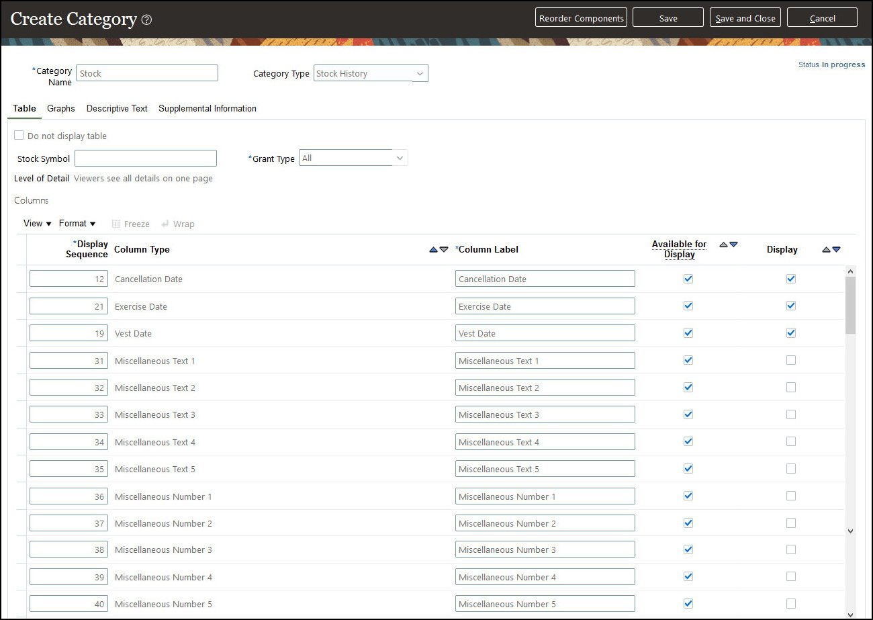This screenshot has width=873, height=620.
Task: Click the Save button
Action: click(x=668, y=18)
